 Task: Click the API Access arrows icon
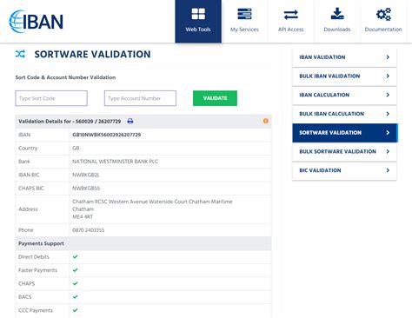291,15
